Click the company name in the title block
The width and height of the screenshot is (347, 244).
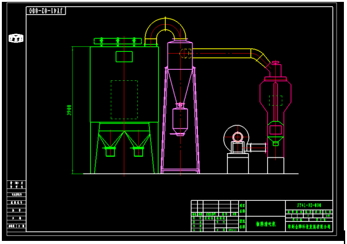pos(309,227)
